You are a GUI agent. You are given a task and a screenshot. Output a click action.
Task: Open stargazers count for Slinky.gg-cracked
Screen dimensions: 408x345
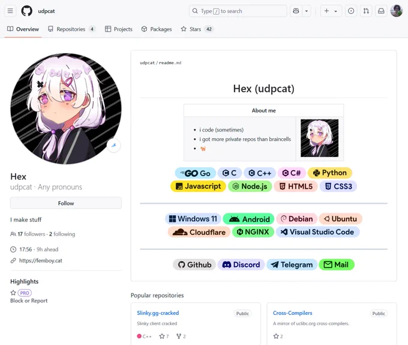click(164, 337)
